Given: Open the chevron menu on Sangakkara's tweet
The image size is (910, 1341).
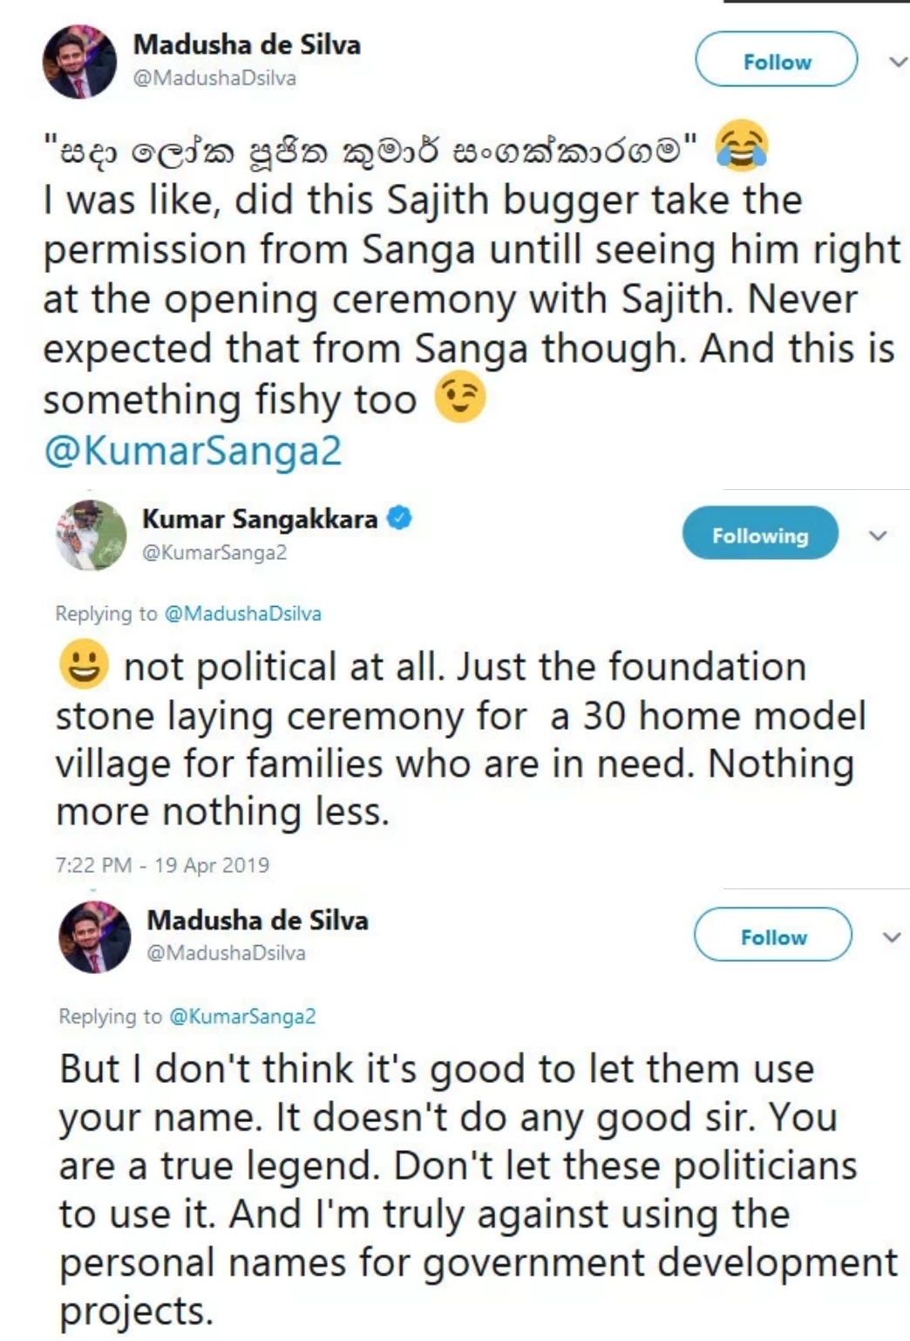Looking at the screenshot, I should (879, 535).
